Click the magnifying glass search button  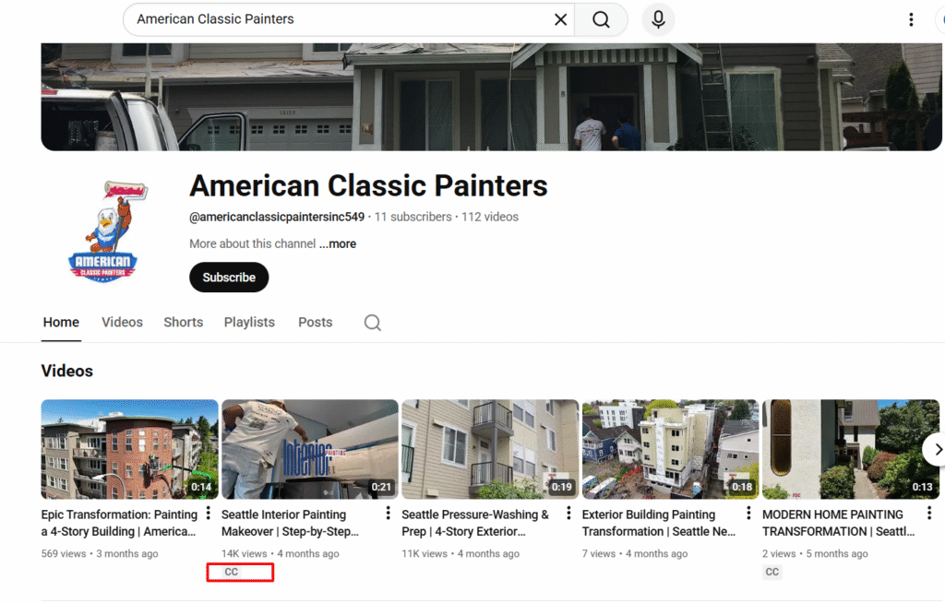pyautogui.click(x=601, y=19)
